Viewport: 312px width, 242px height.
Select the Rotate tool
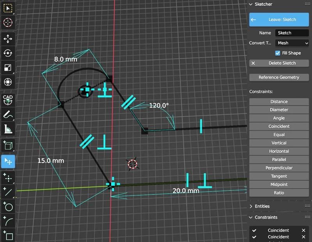(x=8, y=54)
